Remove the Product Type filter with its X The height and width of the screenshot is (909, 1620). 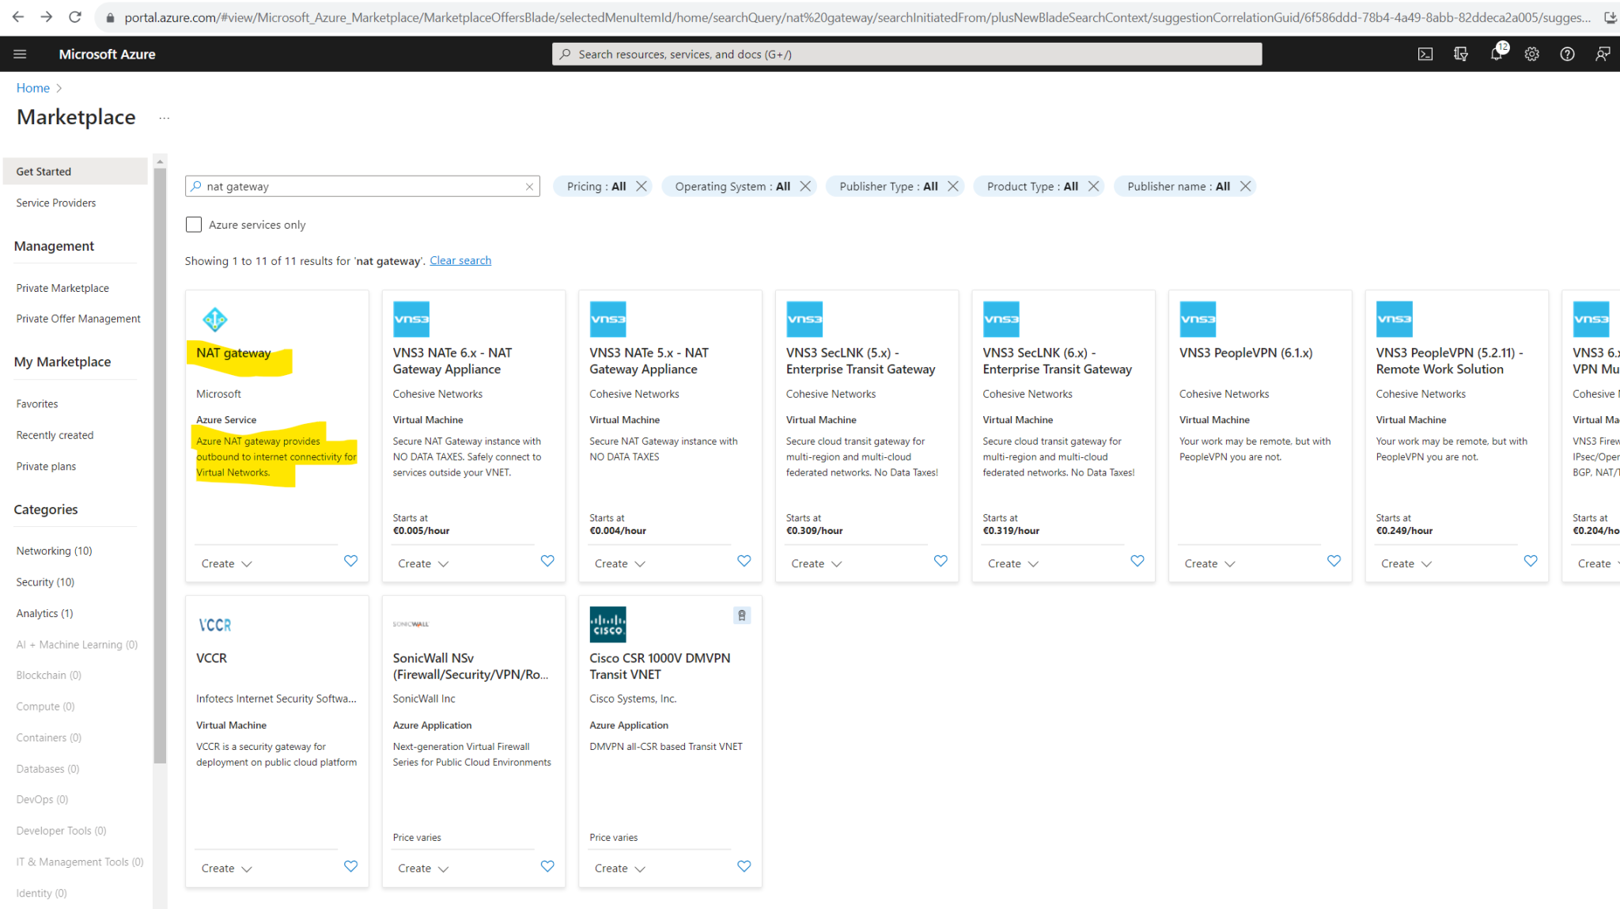click(x=1093, y=186)
